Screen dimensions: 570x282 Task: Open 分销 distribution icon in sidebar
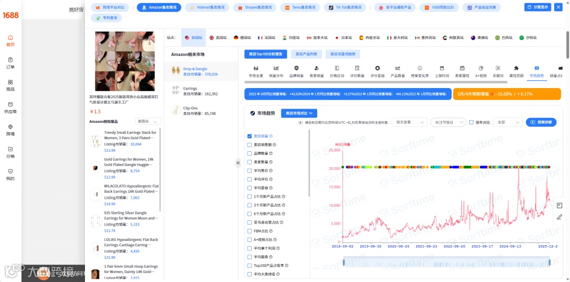(x=10, y=149)
